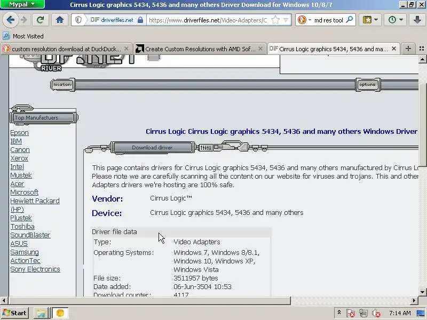Click the options label on page bar

tap(368, 85)
